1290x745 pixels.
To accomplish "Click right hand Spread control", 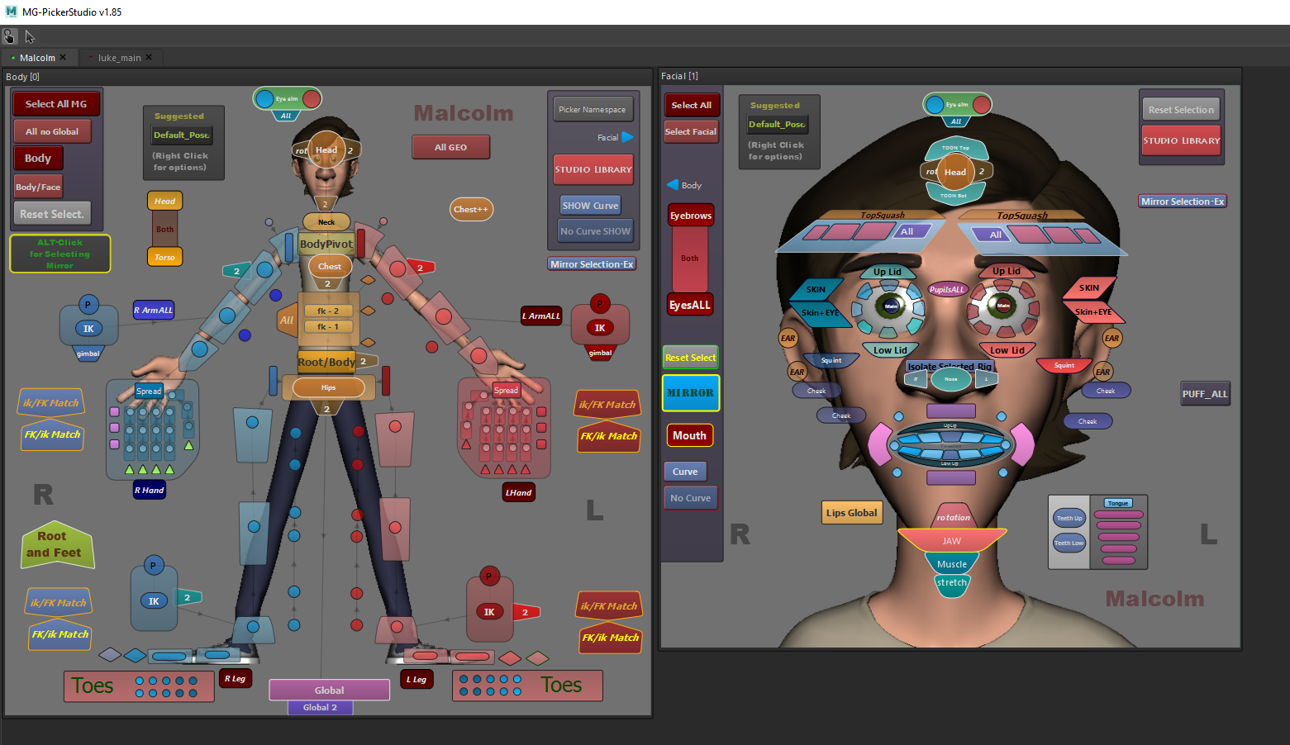I will coord(149,391).
